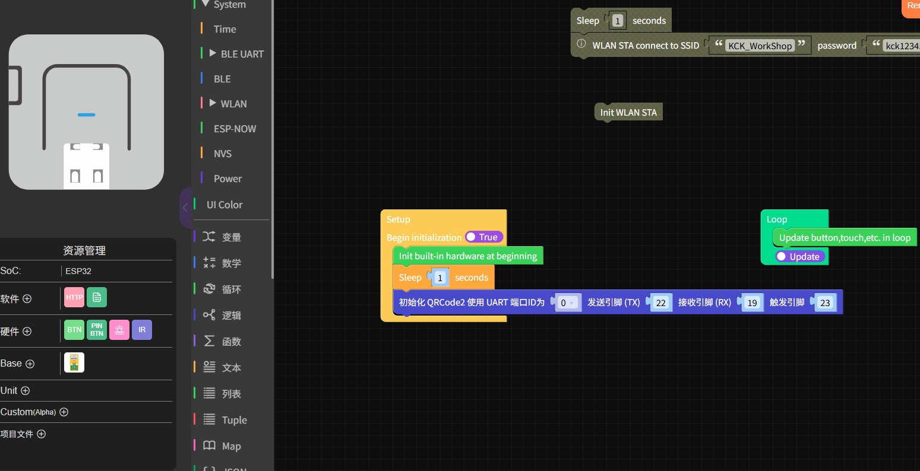This screenshot has width=920, height=471.
Task: Click the plus icon next to 项目文件
Action: coord(41,434)
